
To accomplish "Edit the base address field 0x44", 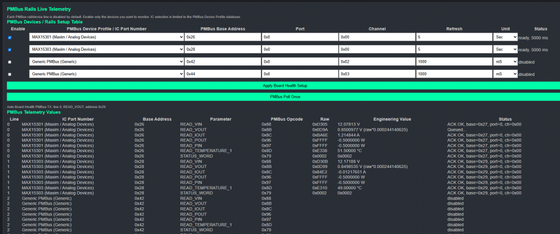I will [x=223, y=74].
